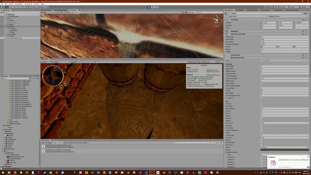
Task: Open Rigidbody component help icon
Action: pyautogui.click(x=303, y=31)
